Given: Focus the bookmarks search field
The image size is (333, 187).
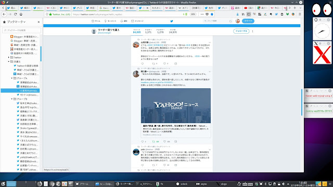Looking at the screenshot, I should (x=21, y=30).
